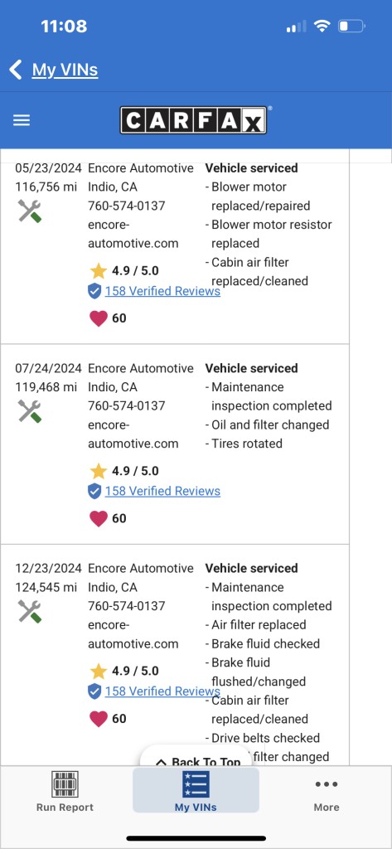Tap the gold star rating in 07/24/2024 entry
392x849 pixels.
[98, 471]
